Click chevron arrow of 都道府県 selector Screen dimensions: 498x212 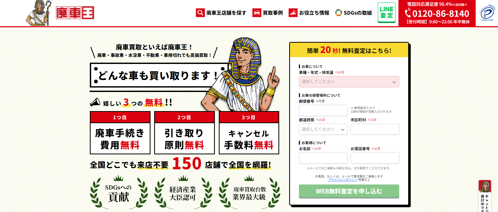pos(343,129)
